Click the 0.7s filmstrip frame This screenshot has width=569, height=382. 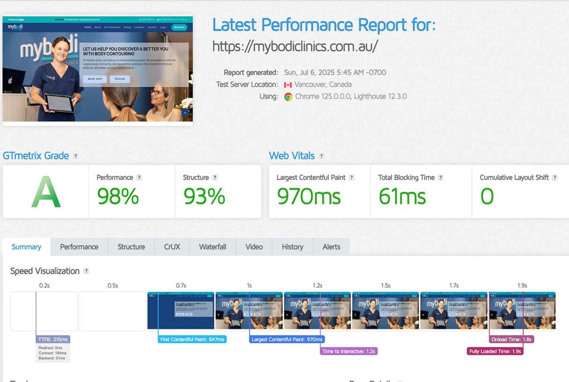181,311
